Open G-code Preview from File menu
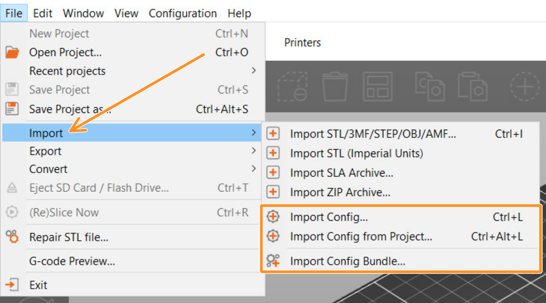This screenshot has width=546, height=303. 72,261
